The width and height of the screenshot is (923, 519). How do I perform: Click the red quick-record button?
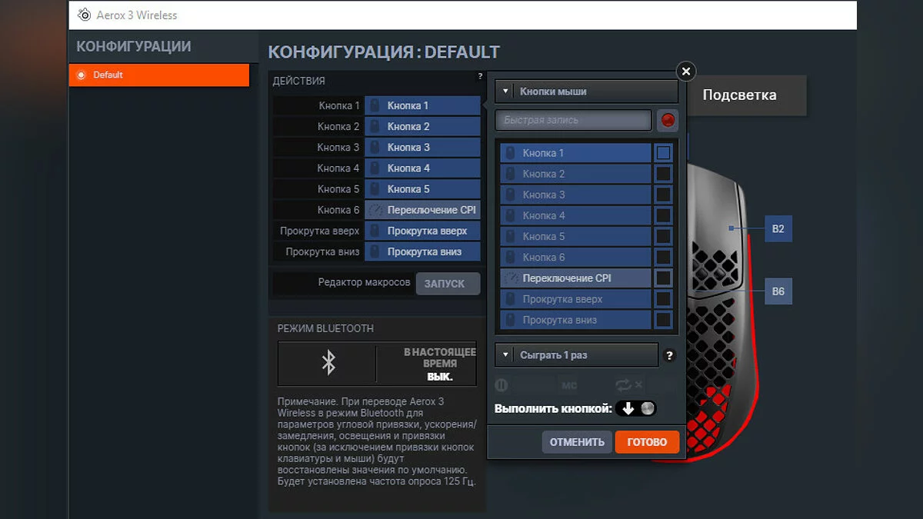pos(667,120)
